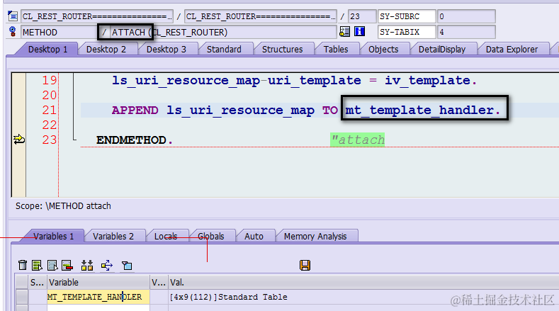Open the Structures tab
This screenshot has height=311, width=559.
click(283, 49)
